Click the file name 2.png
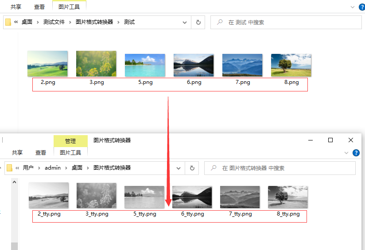This screenshot has width=365, height=250. (x=48, y=82)
